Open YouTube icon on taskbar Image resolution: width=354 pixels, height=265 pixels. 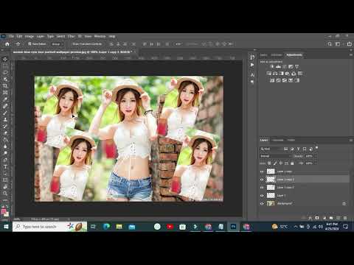[170, 227]
